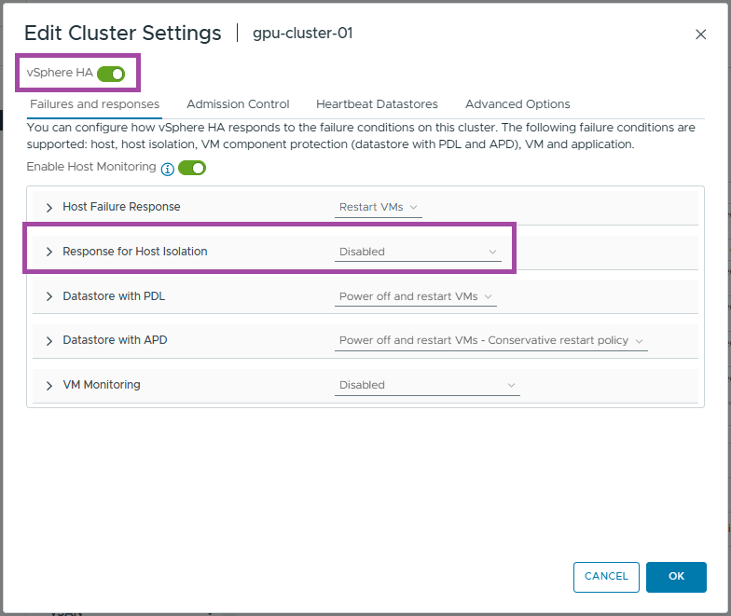
Task: Expand the Response for Host Isolation row
Action: coord(49,252)
